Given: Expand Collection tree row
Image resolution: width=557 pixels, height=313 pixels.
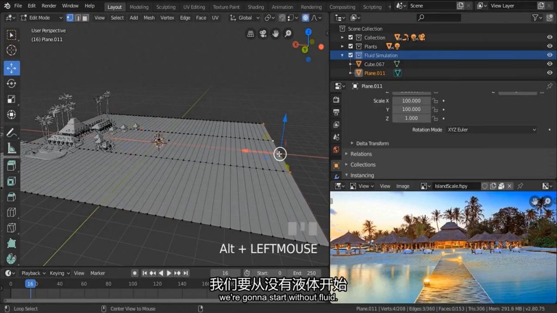Looking at the screenshot, I should tap(343, 37).
